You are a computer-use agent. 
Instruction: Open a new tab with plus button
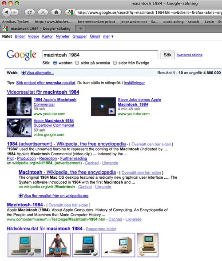coord(81,28)
